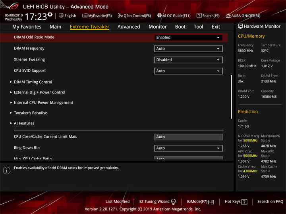Click CPU Core/Cache Current Limit Max. field

pyautogui.click(x=188, y=137)
